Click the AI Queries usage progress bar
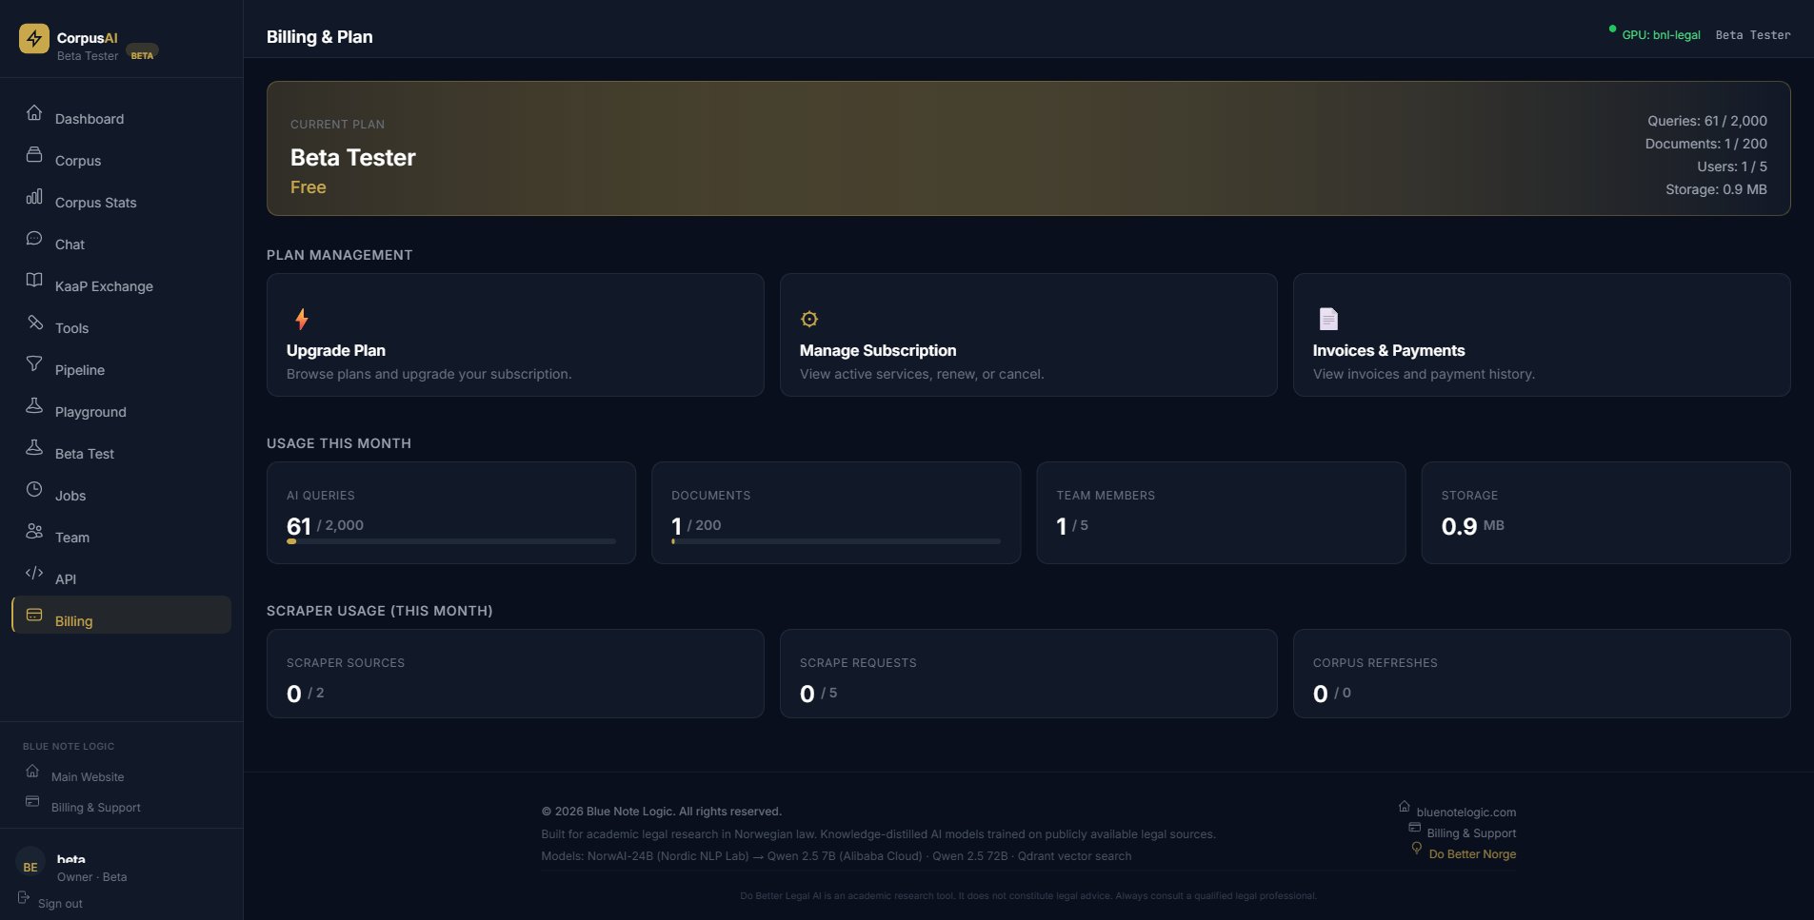Image resolution: width=1814 pixels, height=920 pixels. click(x=450, y=541)
